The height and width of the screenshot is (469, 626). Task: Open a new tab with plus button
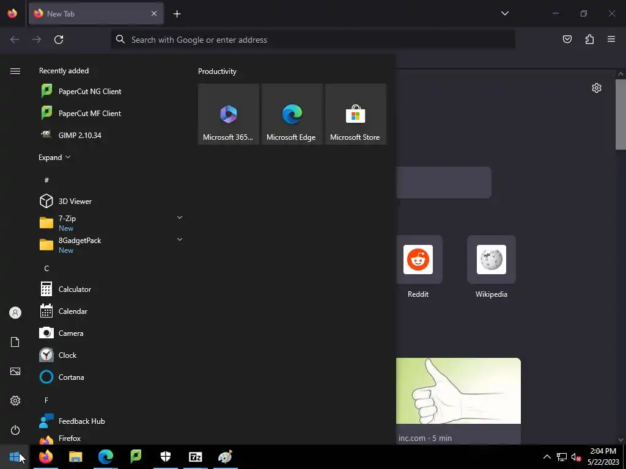[x=177, y=14]
